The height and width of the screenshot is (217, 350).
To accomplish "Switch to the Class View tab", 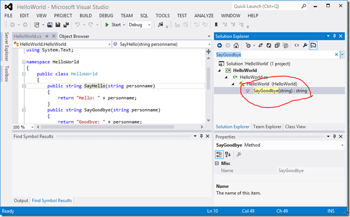I will coord(295,127).
